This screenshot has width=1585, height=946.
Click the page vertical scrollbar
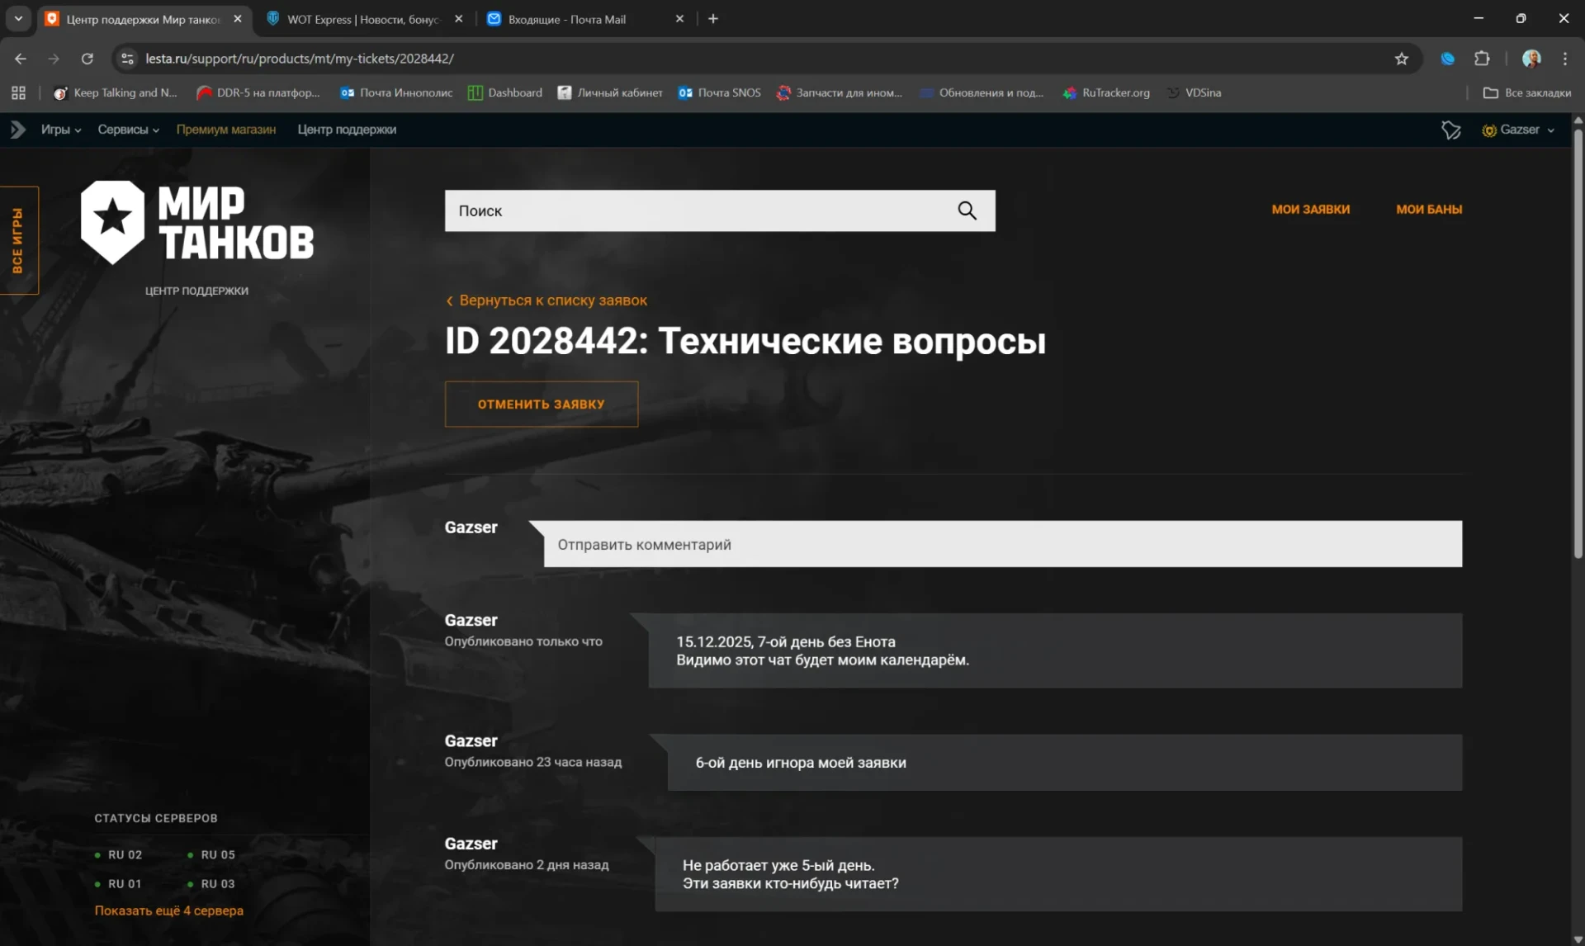point(1578,347)
